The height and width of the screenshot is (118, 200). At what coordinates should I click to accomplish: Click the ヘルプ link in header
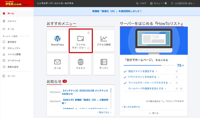point(141,3)
